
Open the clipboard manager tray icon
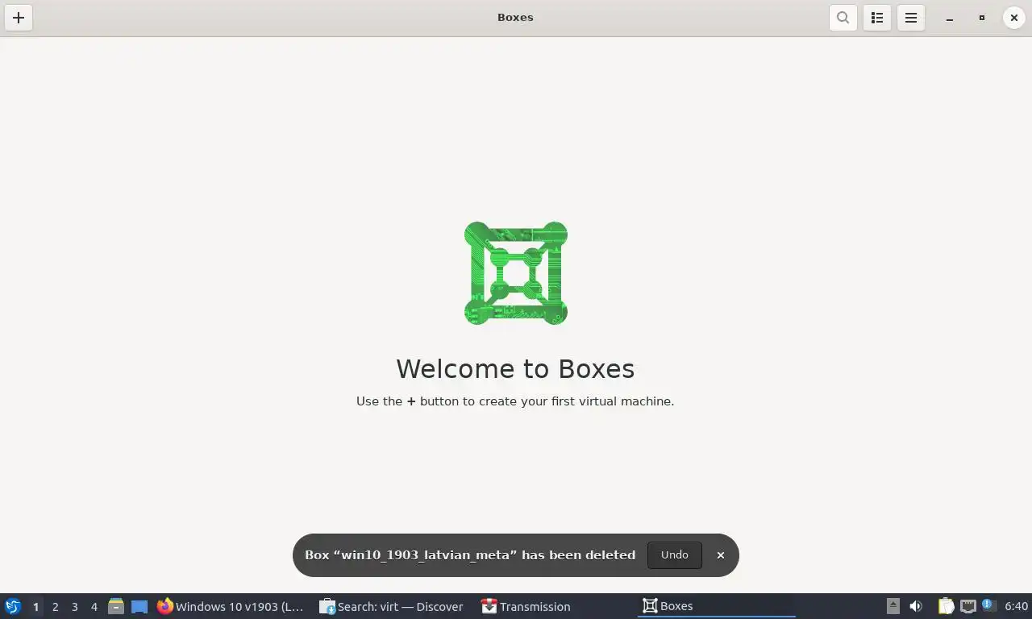pos(946,606)
